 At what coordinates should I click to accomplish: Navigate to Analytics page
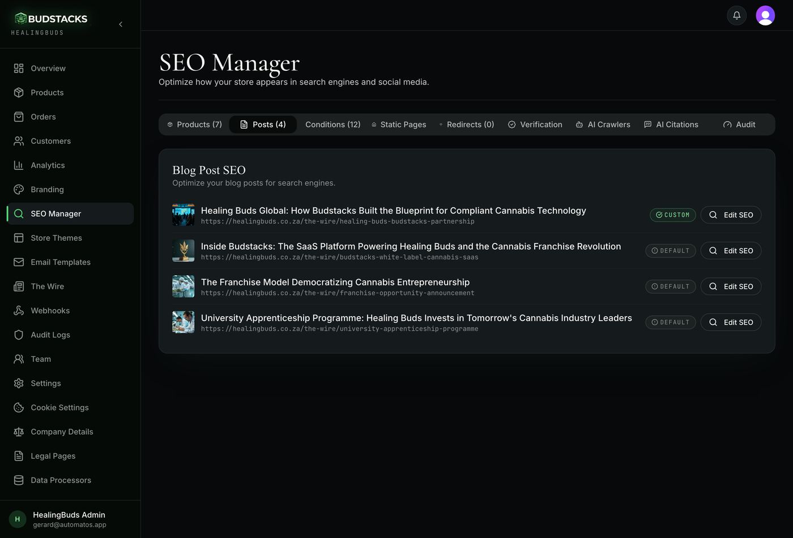[x=70, y=165]
